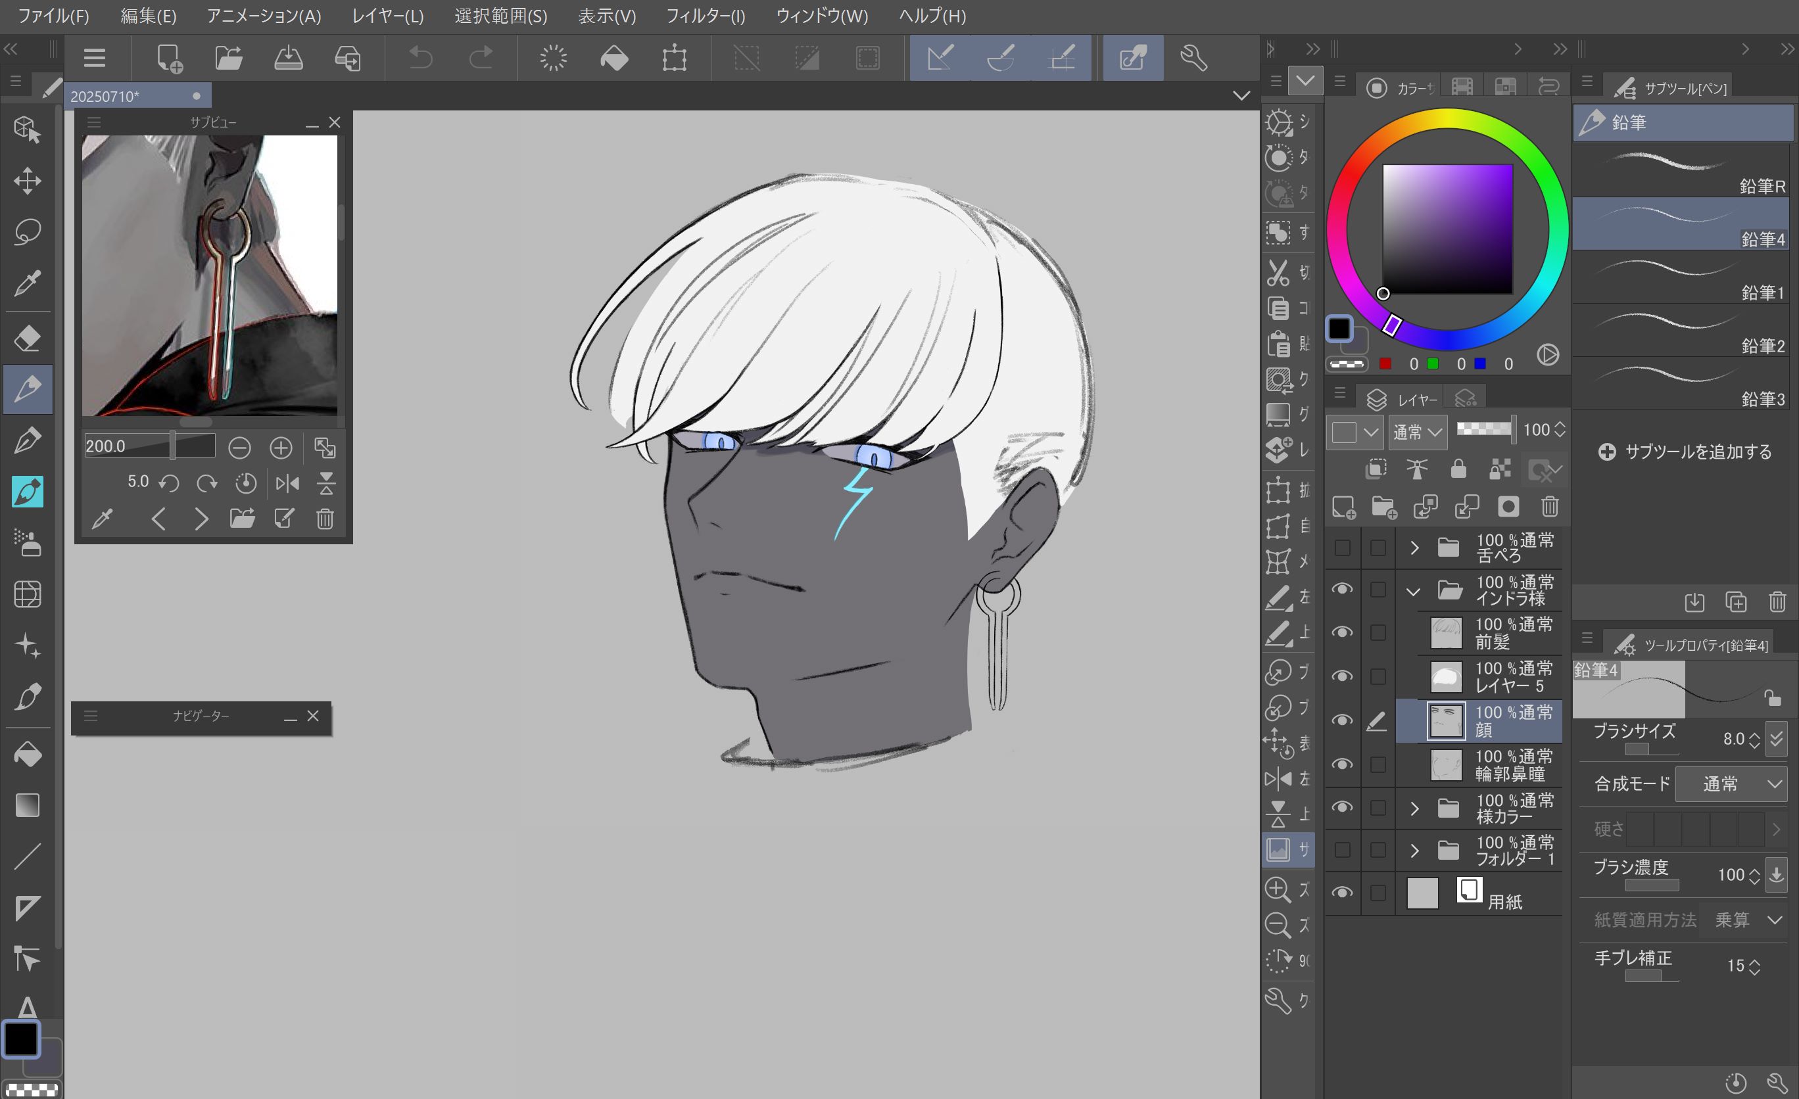Click the New raster layer icon
The image size is (1799, 1099).
[1343, 506]
